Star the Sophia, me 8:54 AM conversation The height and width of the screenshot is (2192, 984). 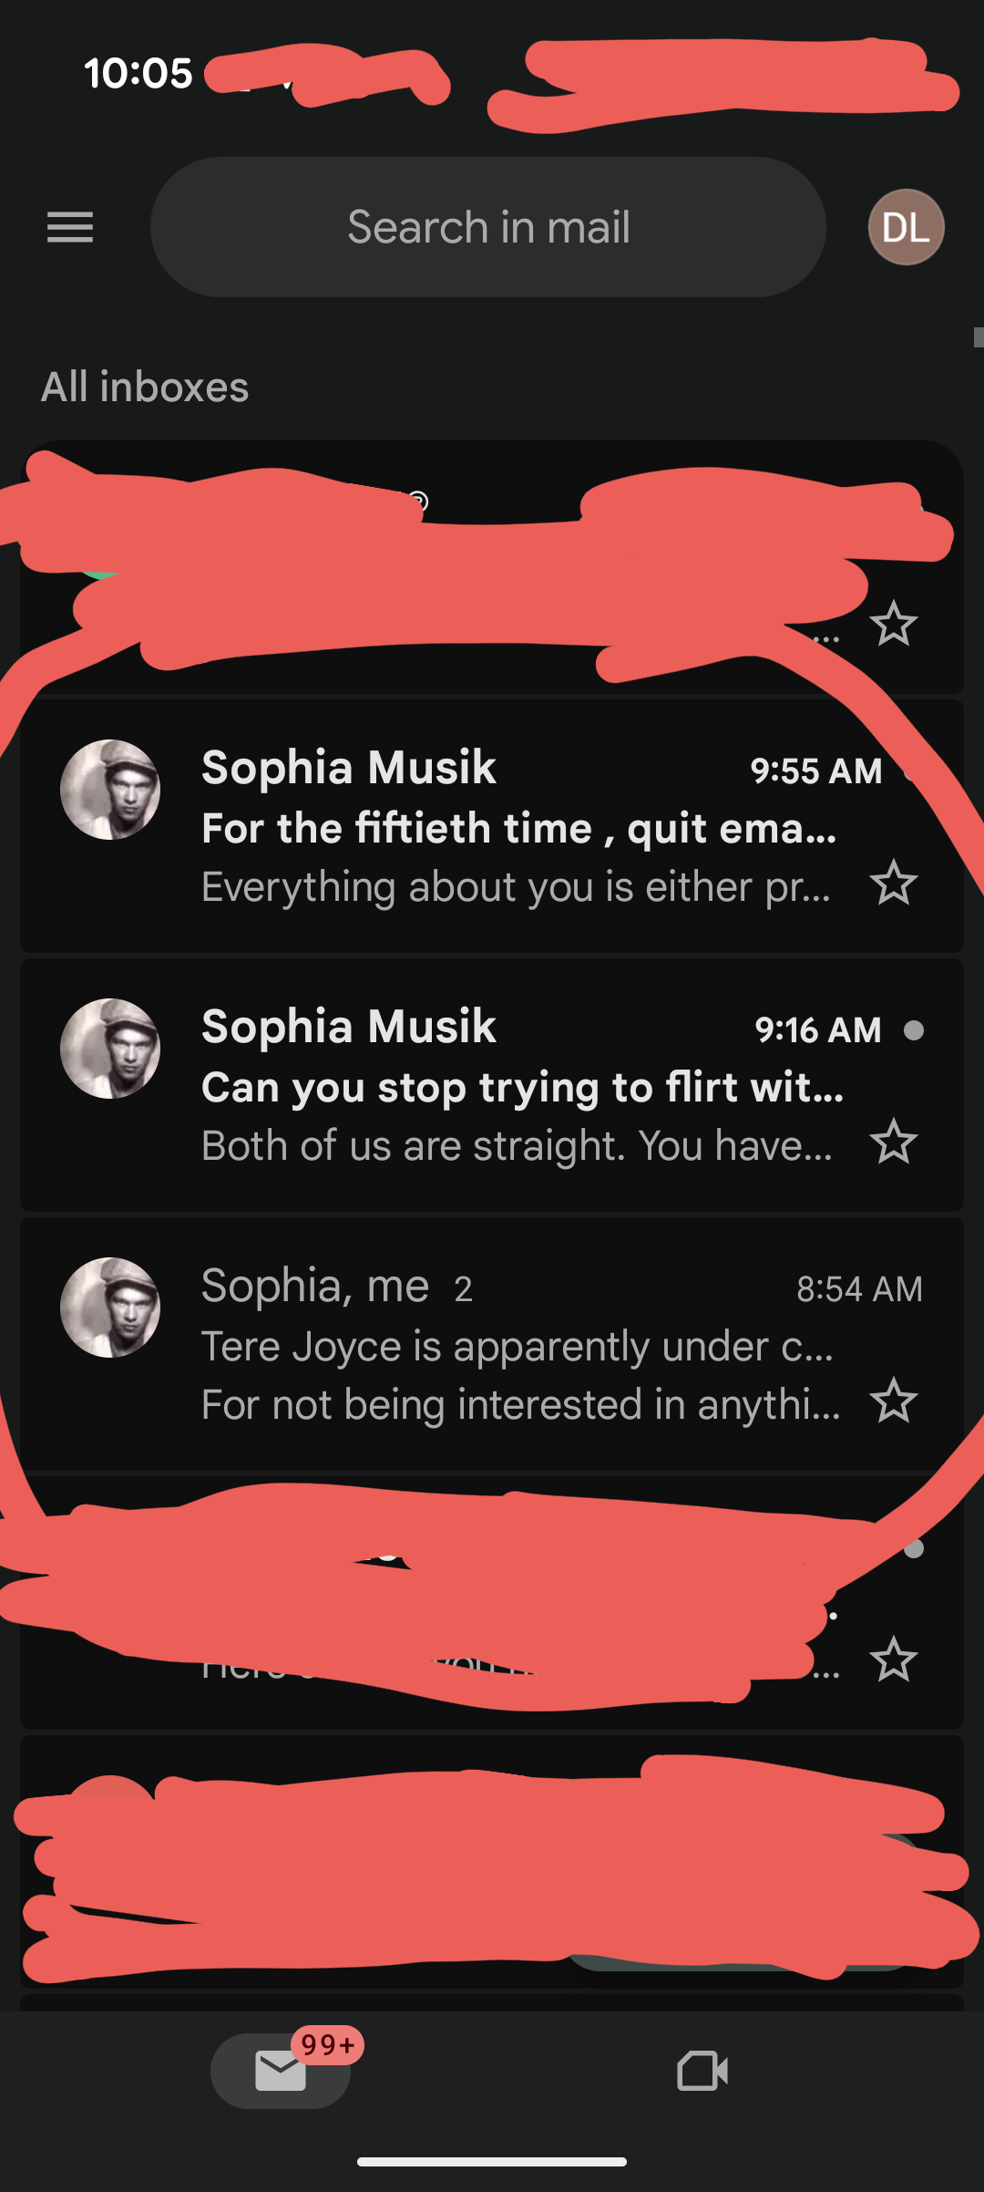point(893,1401)
